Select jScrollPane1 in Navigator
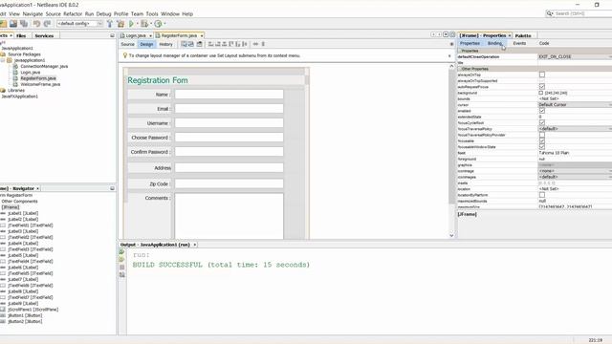 click(33, 310)
